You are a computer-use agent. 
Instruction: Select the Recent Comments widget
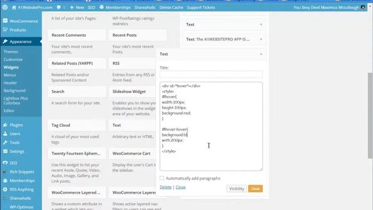tap(76, 35)
